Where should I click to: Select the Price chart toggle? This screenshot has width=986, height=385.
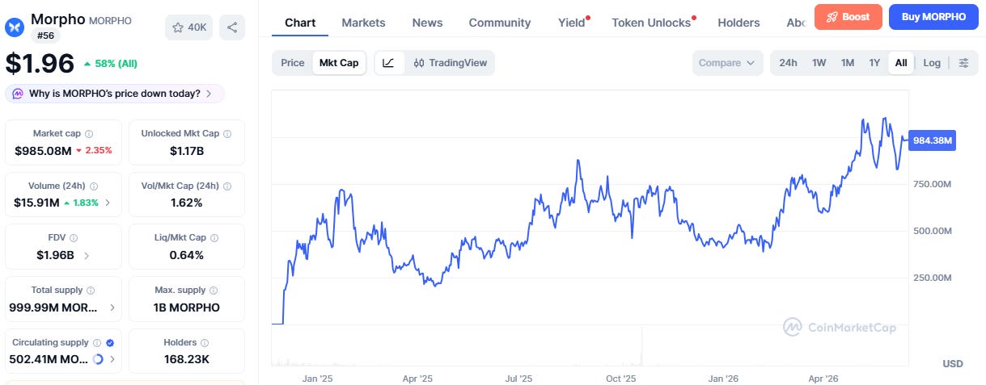pos(293,63)
